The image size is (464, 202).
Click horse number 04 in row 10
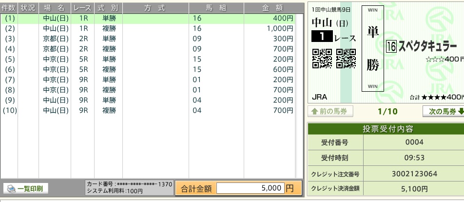pos(197,110)
